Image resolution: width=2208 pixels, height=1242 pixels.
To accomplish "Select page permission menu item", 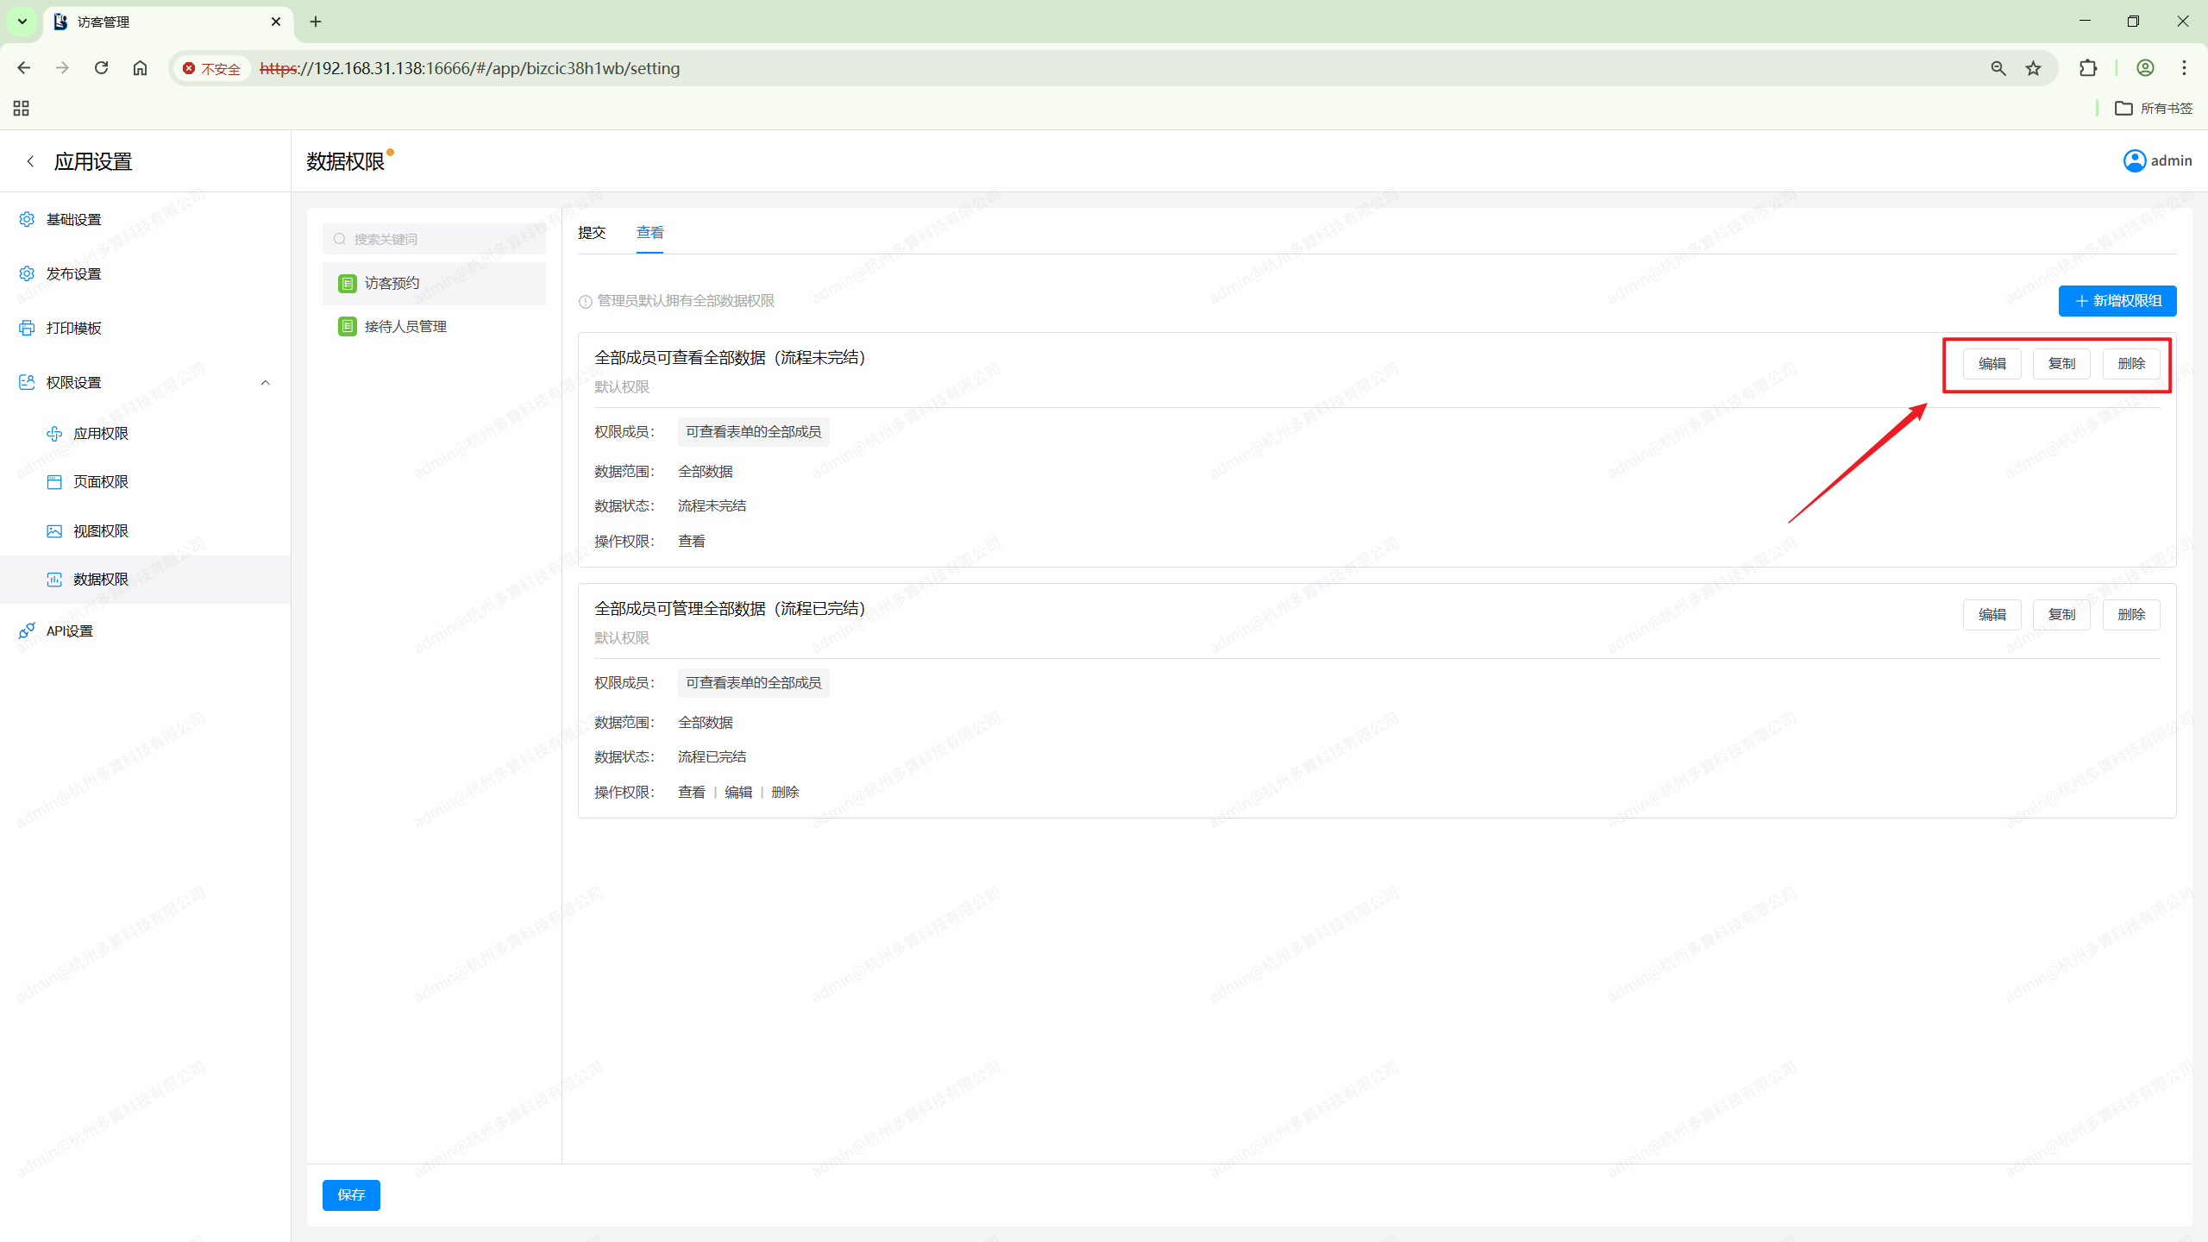I will coord(101,481).
